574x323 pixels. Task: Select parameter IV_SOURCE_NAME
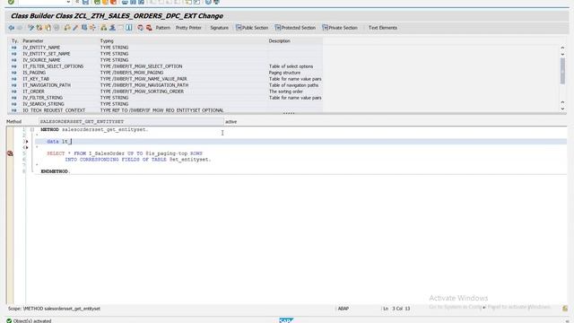[x=41, y=60]
